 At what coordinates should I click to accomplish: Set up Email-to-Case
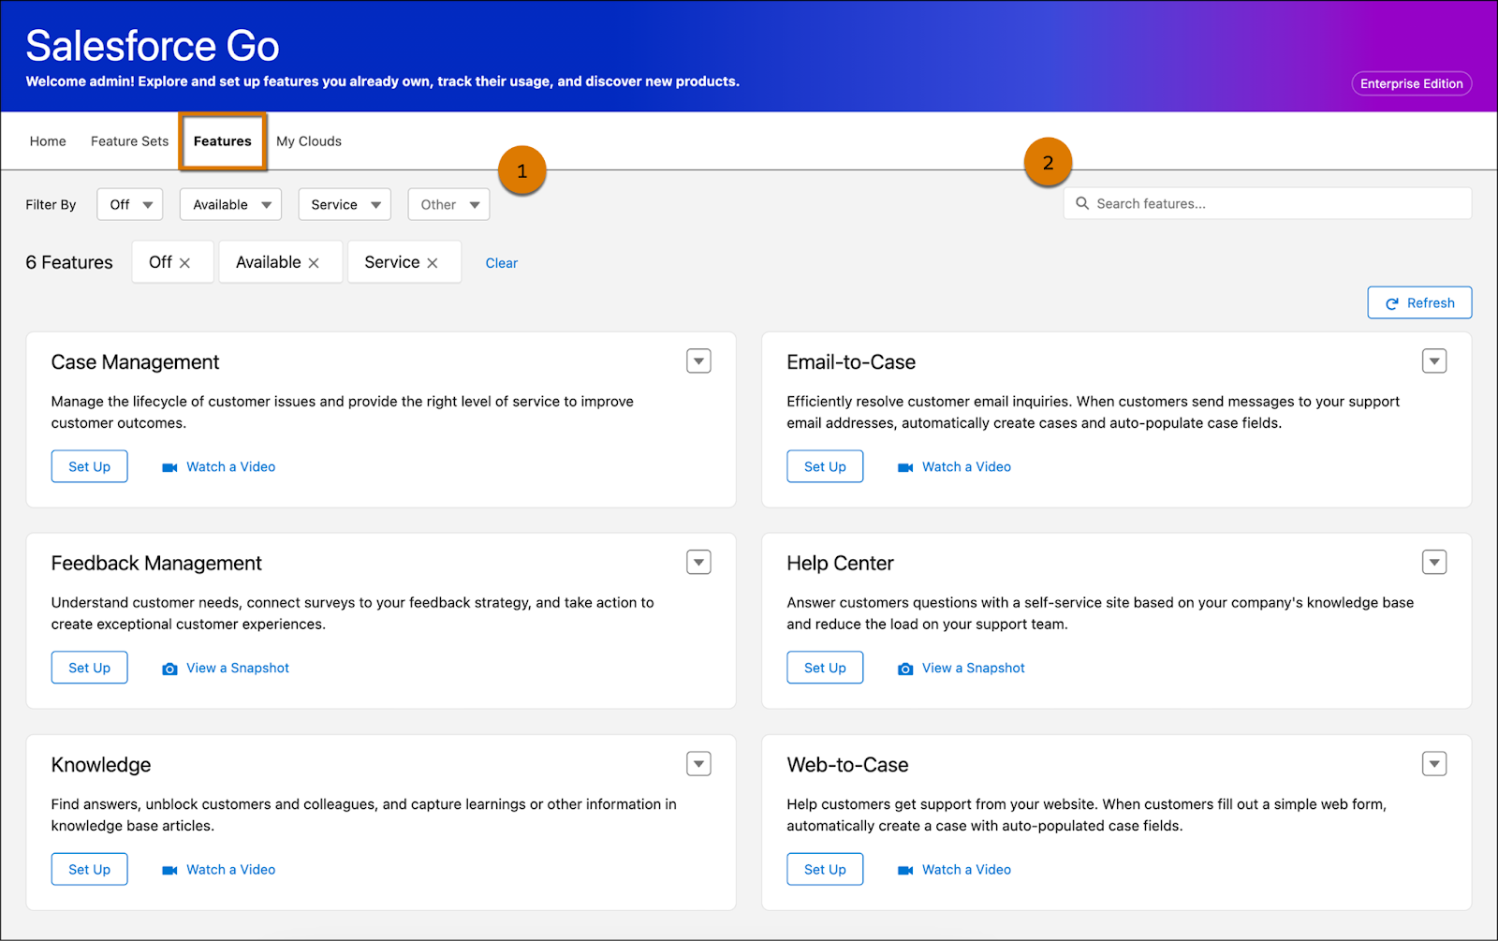825,466
